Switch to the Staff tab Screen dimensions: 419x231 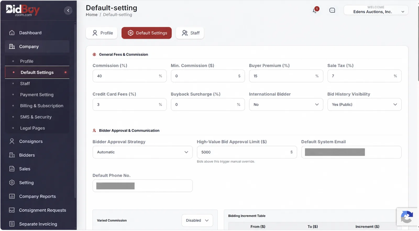tap(190, 33)
